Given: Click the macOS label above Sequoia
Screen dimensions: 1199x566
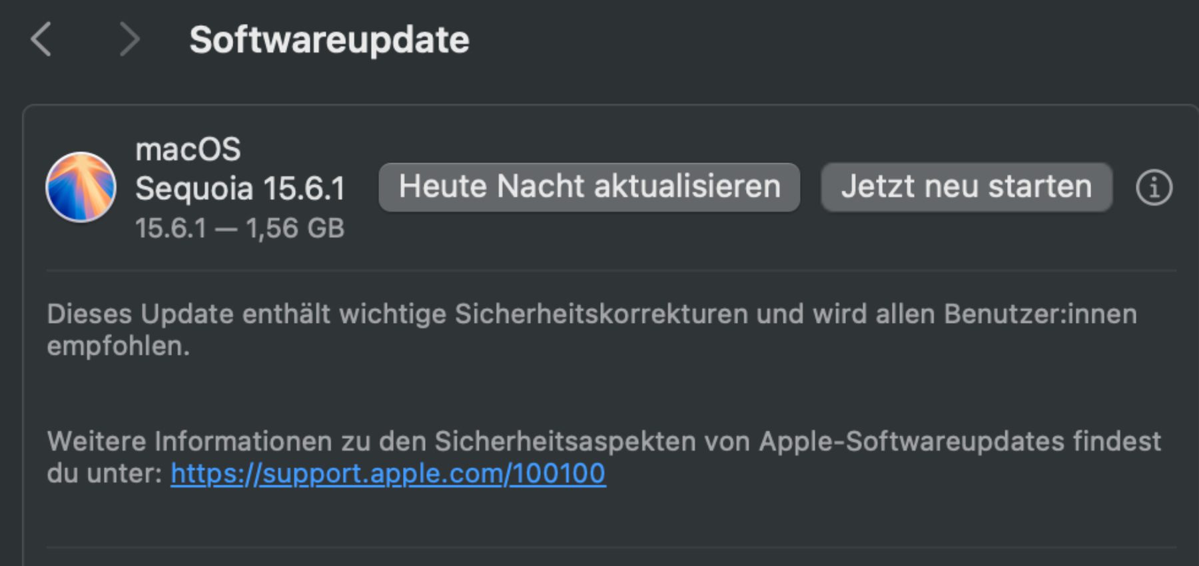Looking at the screenshot, I should coord(188,150).
